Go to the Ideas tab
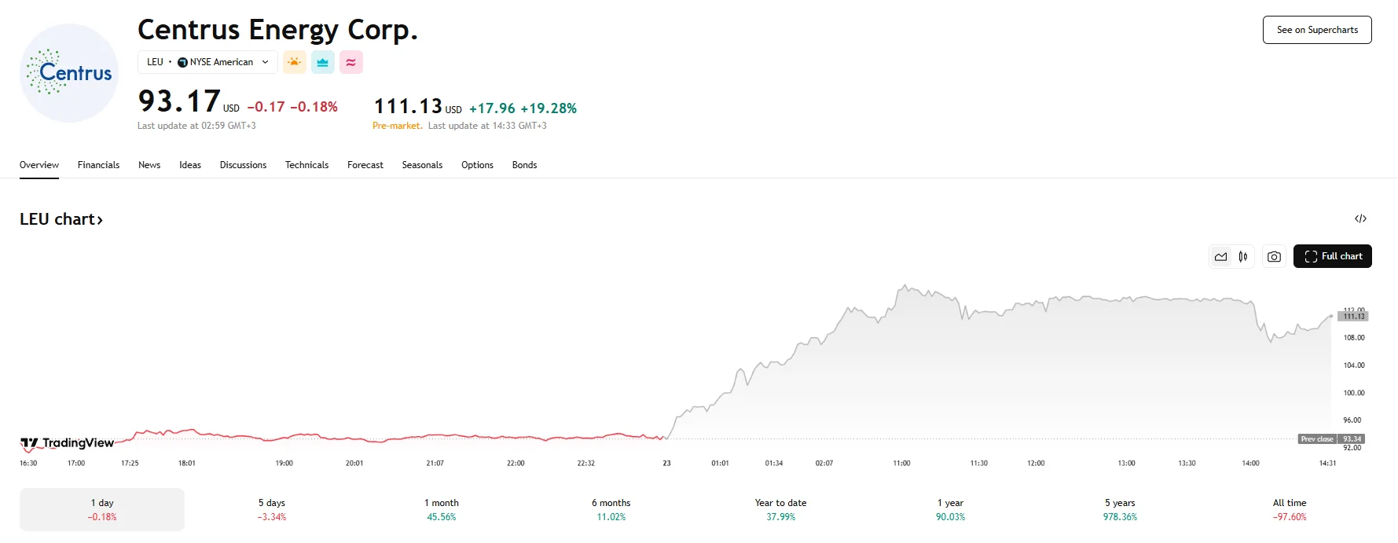 [x=190, y=165]
